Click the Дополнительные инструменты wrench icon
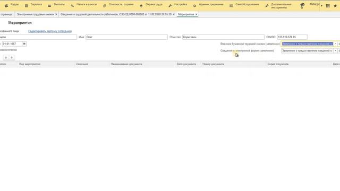 pos(267,6)
